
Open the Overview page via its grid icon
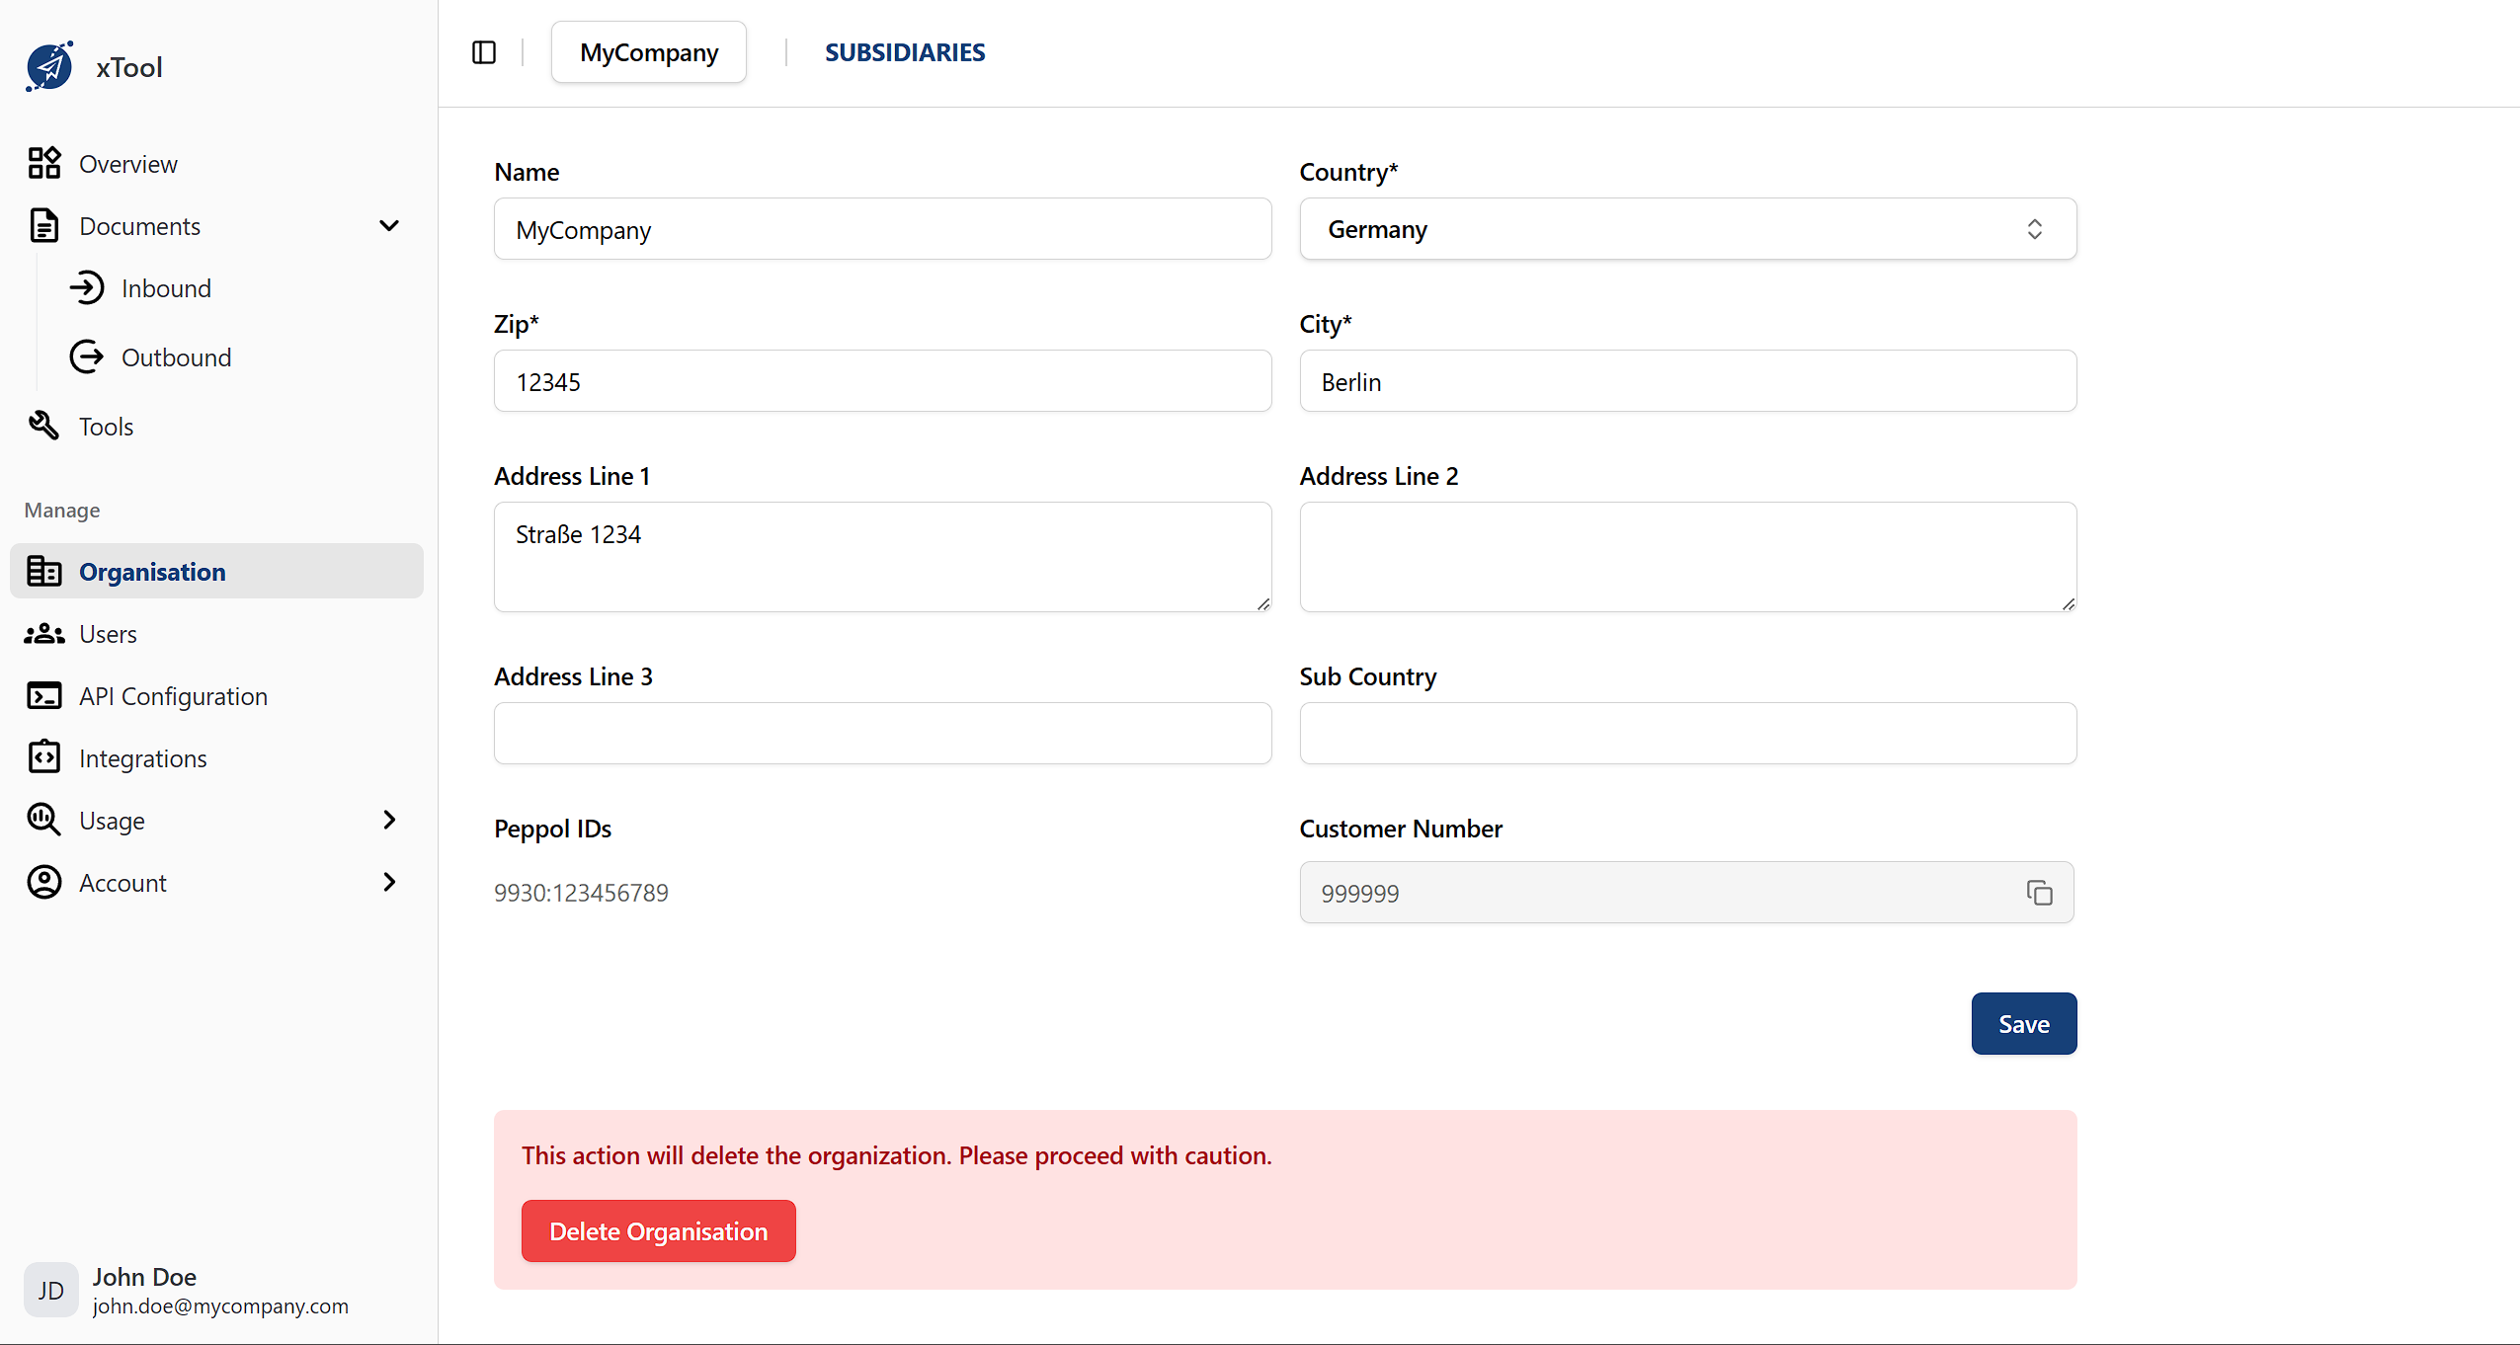(43, 163)
